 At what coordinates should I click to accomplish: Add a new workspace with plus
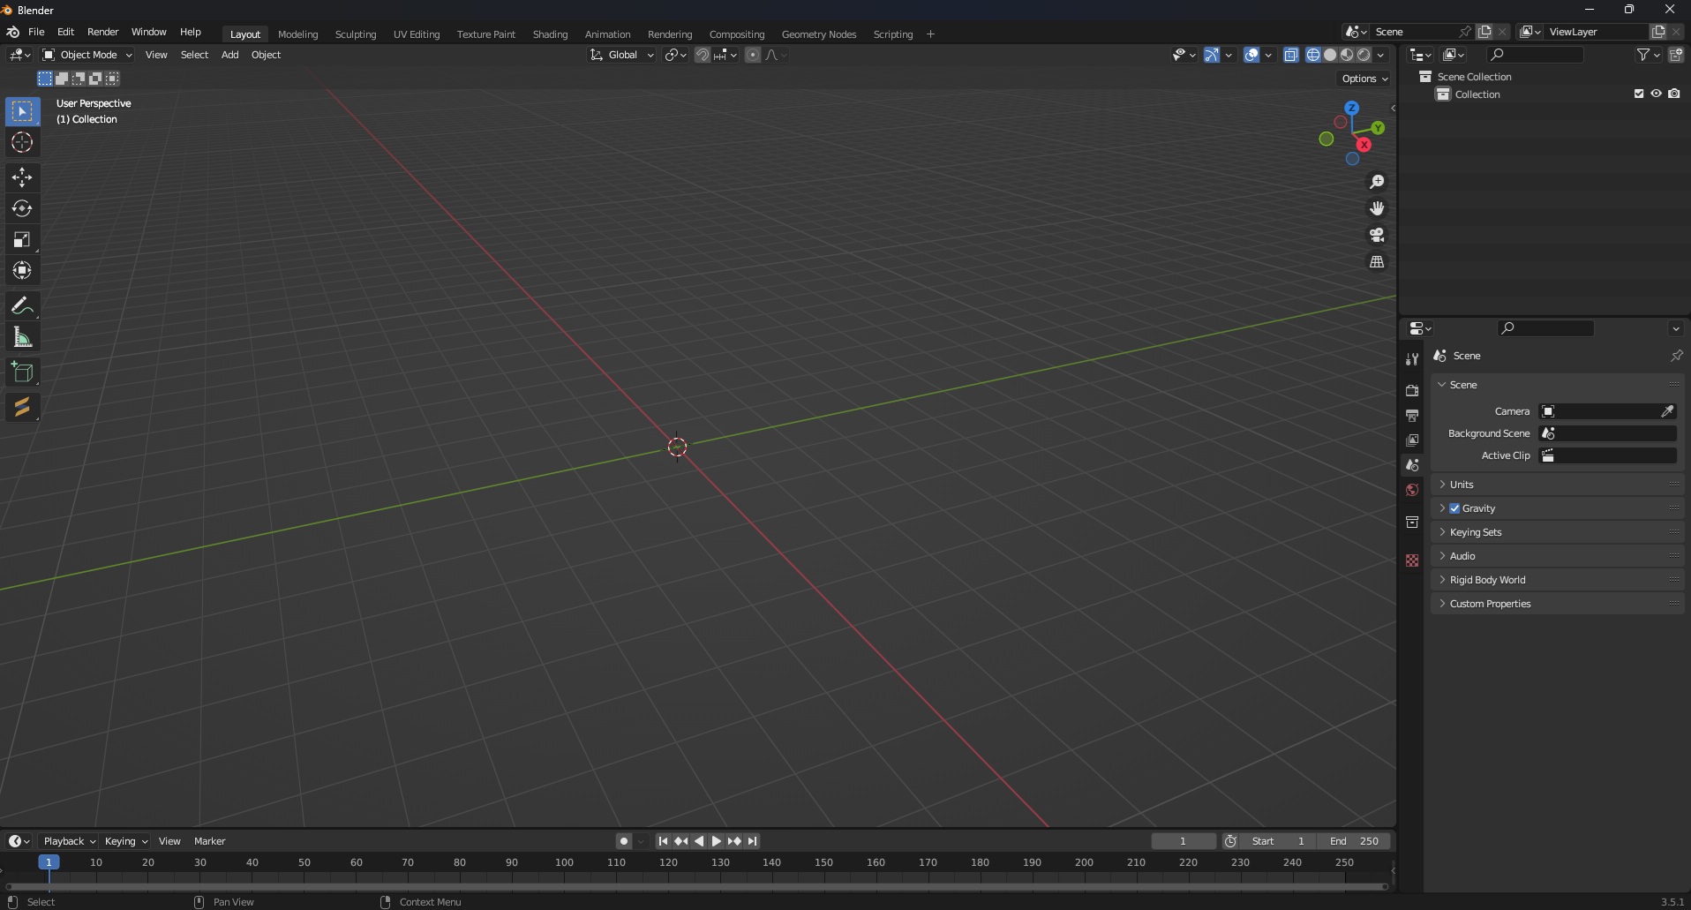[930, 34]
